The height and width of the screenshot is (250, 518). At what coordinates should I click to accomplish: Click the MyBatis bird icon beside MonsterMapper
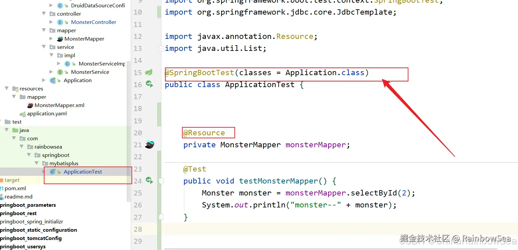(x=60, y=39)
